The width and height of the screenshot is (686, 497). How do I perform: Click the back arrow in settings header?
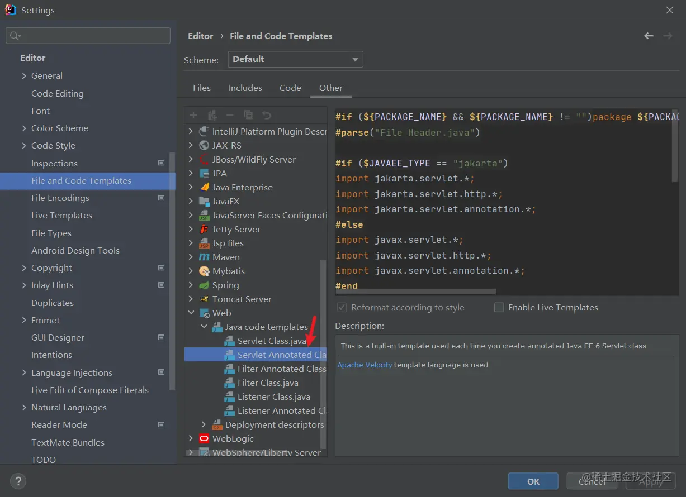[x=649, y=36]
